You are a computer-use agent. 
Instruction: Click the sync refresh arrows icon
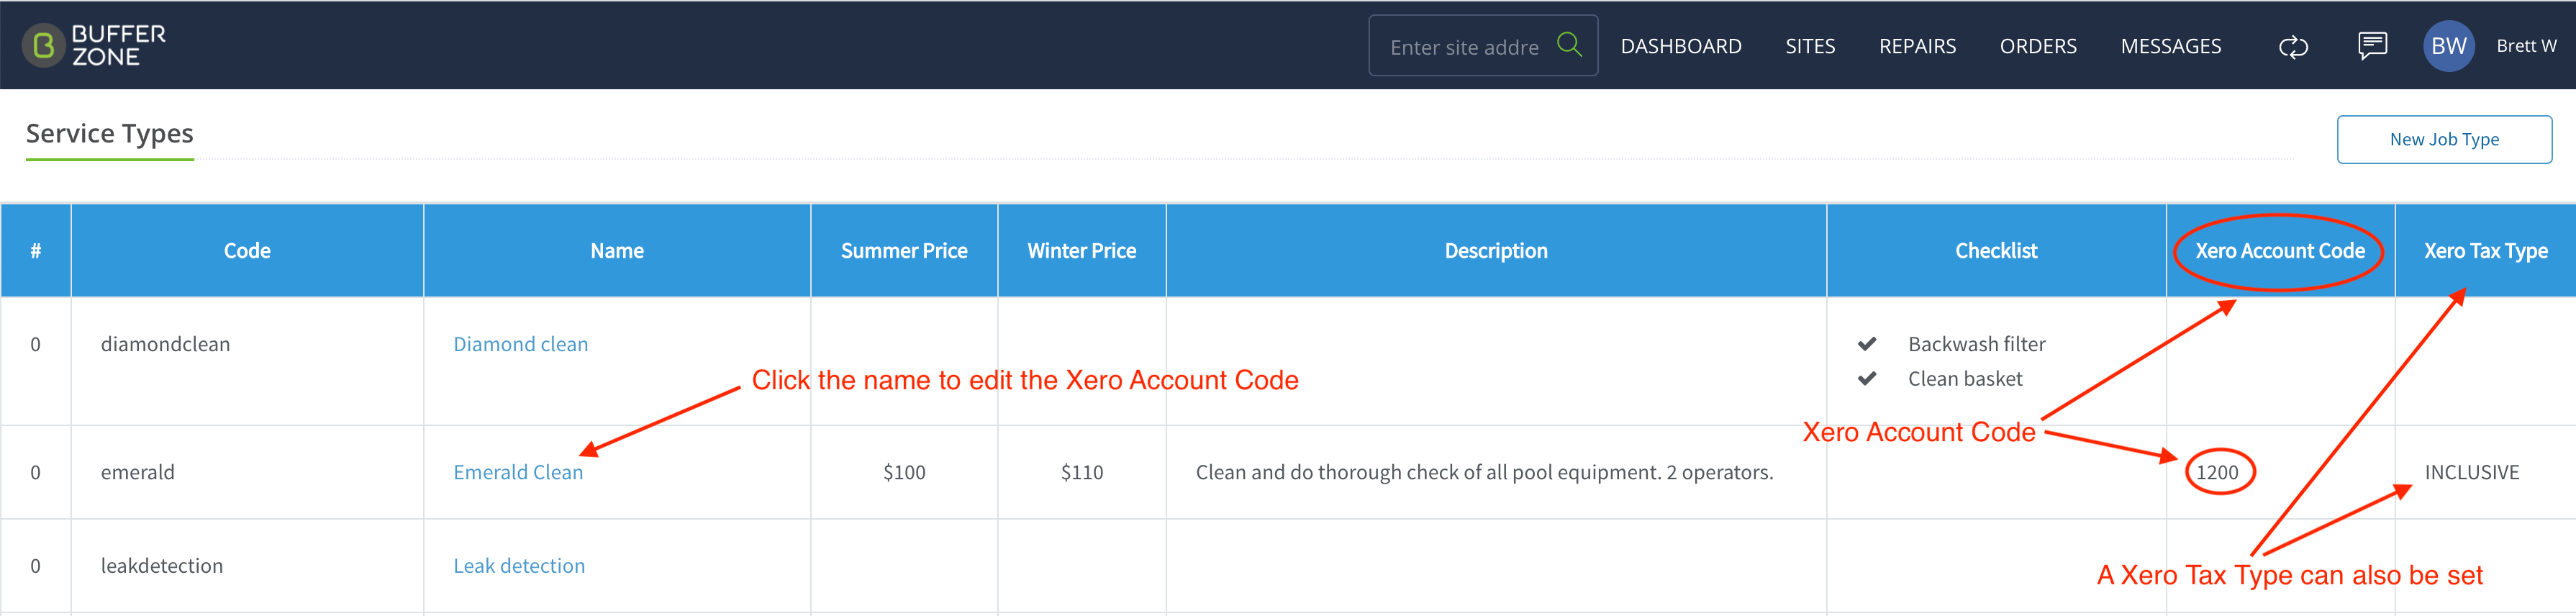pos(2292,46)
